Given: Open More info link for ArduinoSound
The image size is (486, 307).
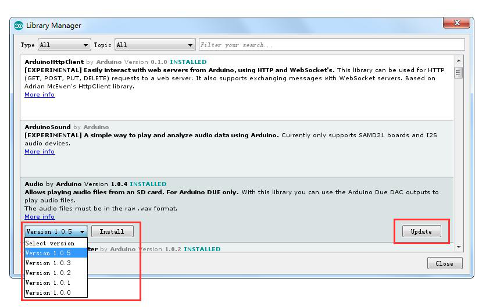Looking at the screenshot, I should (40, 152).
